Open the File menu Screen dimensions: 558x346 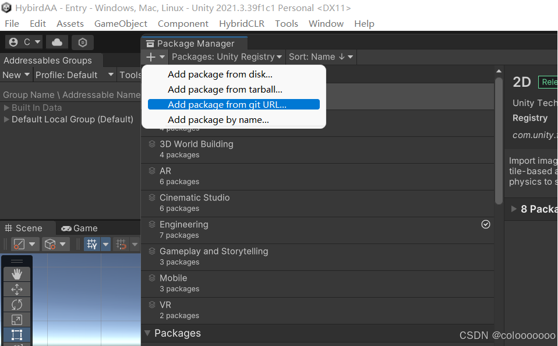12,23
